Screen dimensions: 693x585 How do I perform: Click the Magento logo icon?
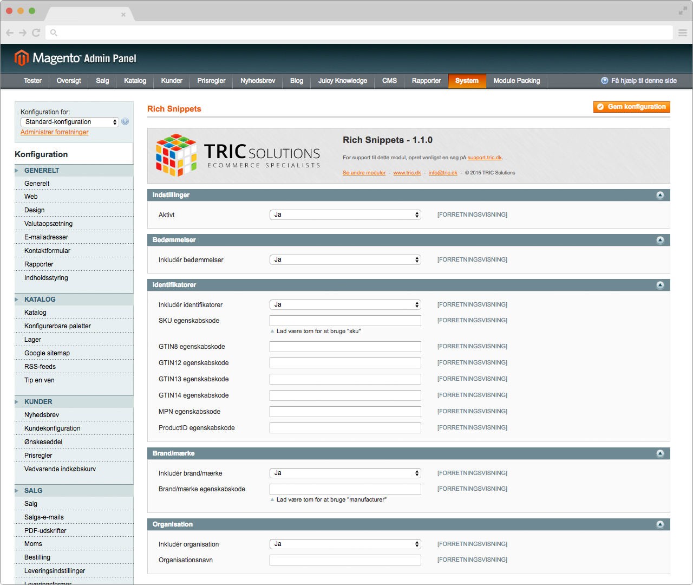coord(21,57)
